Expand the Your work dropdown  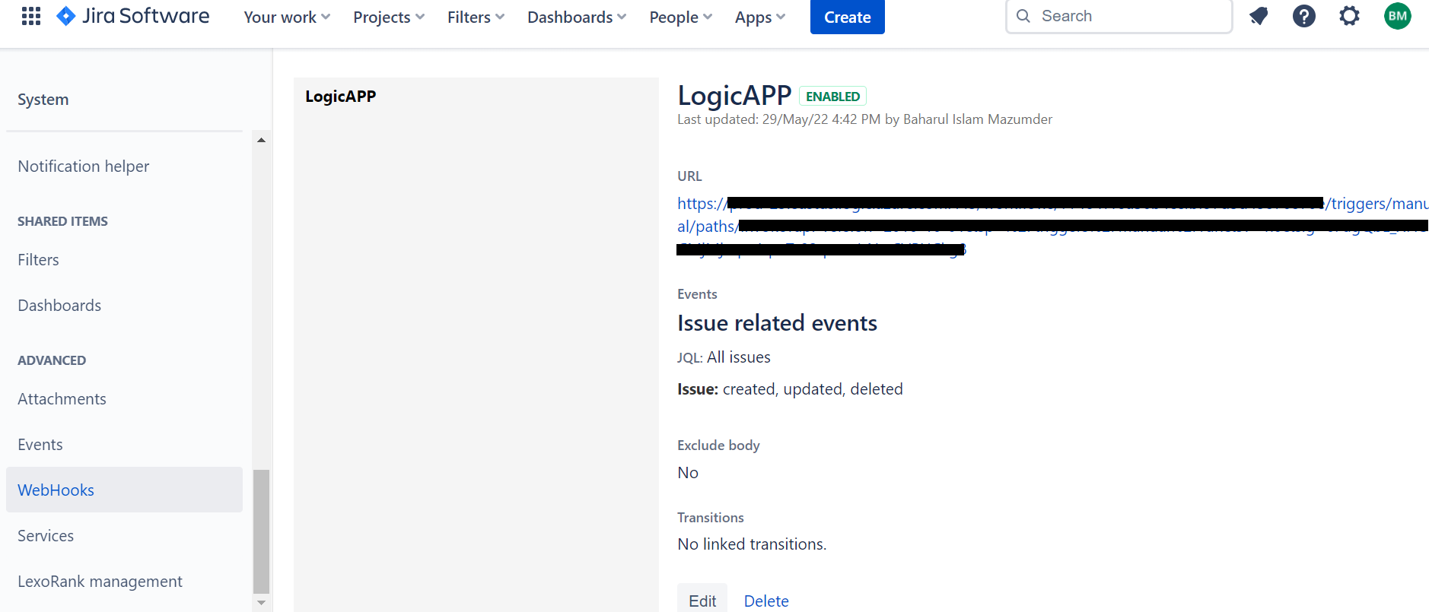287,17
